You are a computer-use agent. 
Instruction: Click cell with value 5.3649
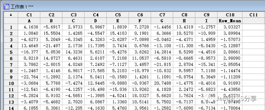coord(206,77)
